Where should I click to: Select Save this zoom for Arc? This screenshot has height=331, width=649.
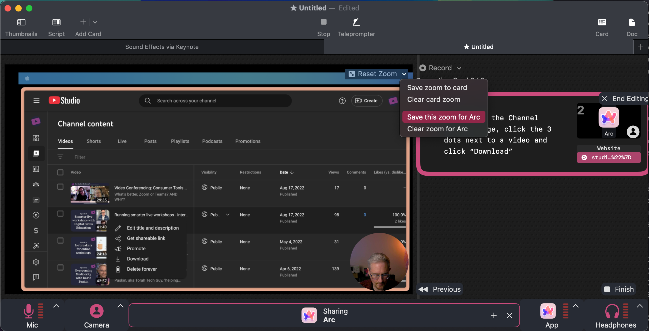coord(443,117)
